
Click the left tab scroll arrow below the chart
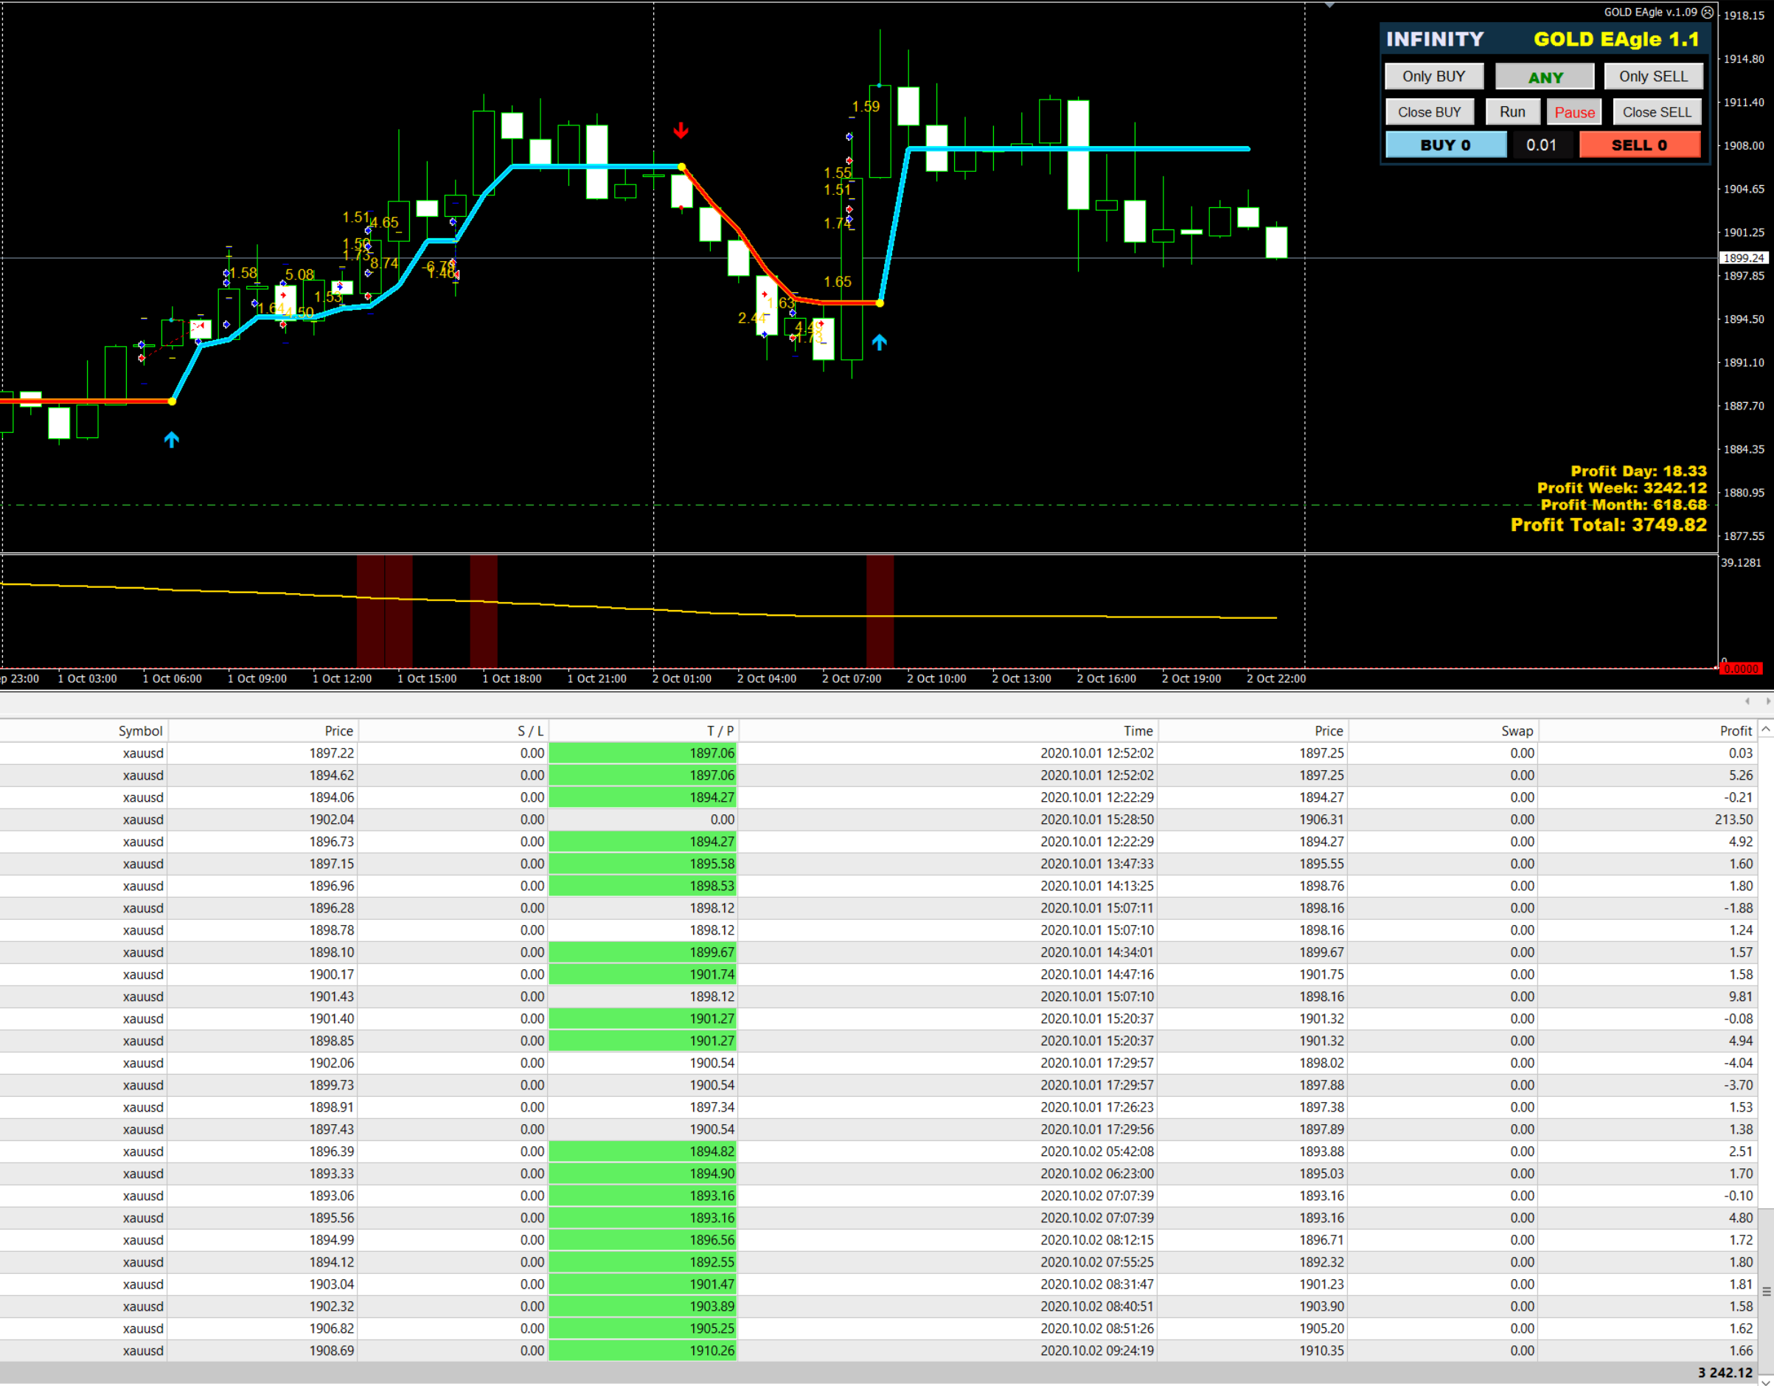click(1747, 700)
